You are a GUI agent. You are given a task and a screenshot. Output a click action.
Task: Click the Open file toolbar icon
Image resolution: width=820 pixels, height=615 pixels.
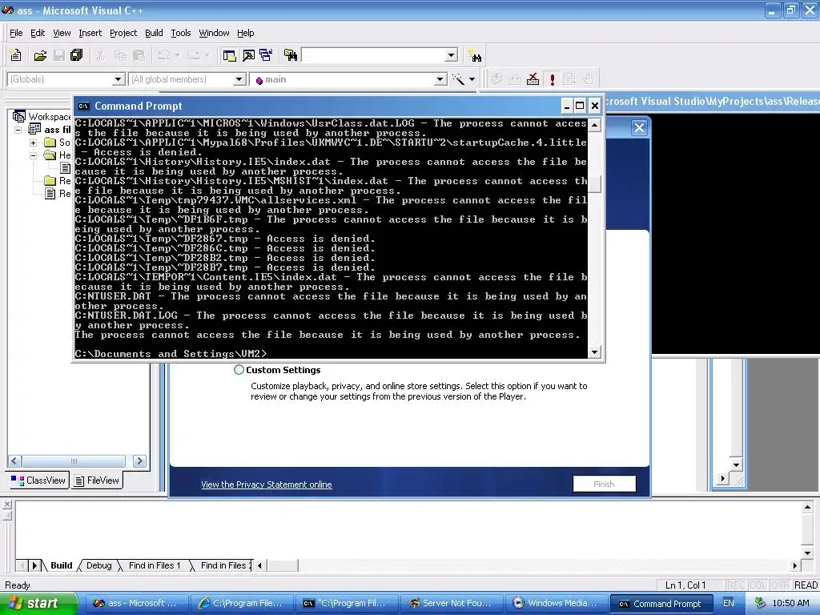pos(40,55)
